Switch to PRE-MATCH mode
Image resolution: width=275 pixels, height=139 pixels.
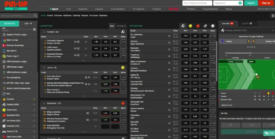[10, 24]
